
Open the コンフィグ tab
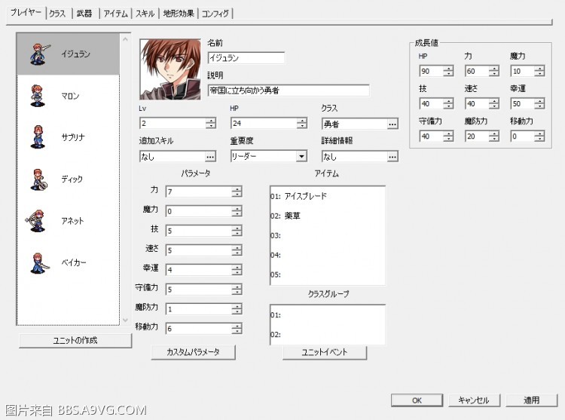[x=215, y=14]
